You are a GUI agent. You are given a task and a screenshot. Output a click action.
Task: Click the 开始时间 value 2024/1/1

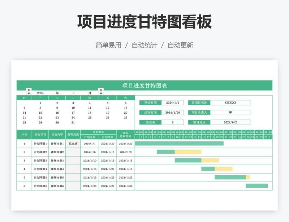point(172,103)
